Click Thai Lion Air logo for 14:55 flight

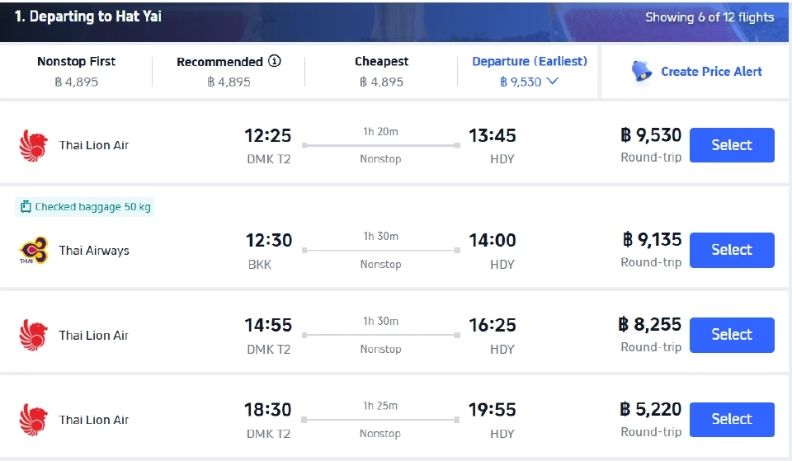tap(34, 336)
